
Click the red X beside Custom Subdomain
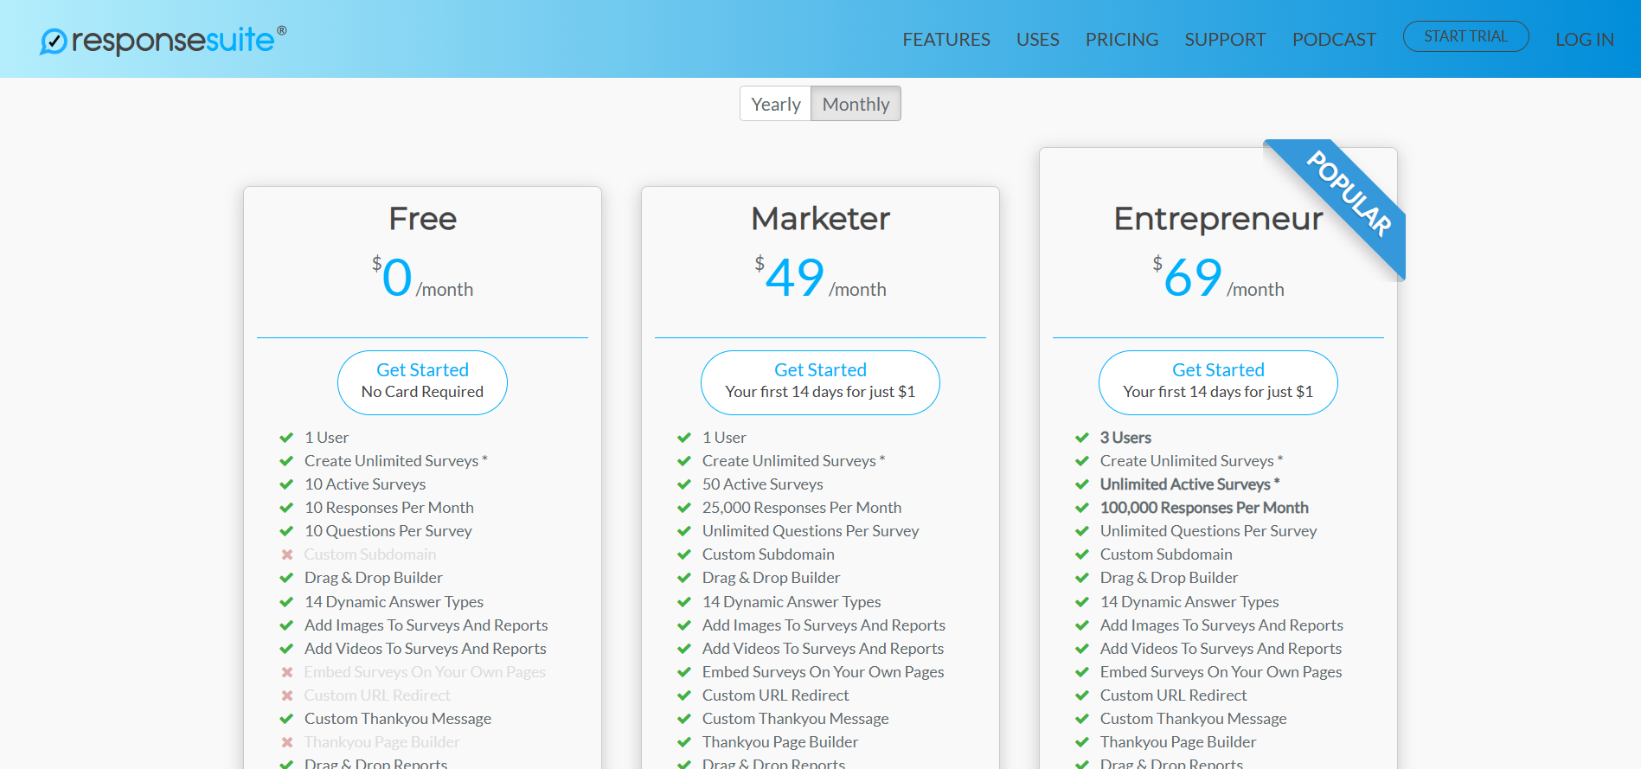pyautogui.click(x=287, y=554)
